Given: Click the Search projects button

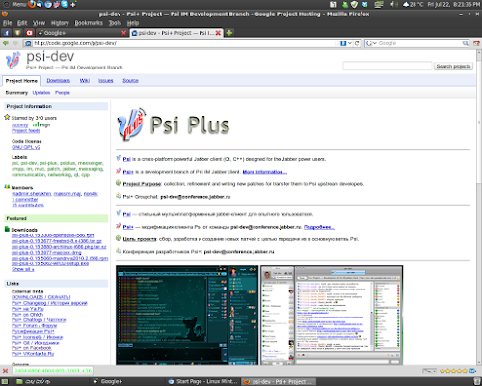Looking at the screenshot, I should 453,66.
